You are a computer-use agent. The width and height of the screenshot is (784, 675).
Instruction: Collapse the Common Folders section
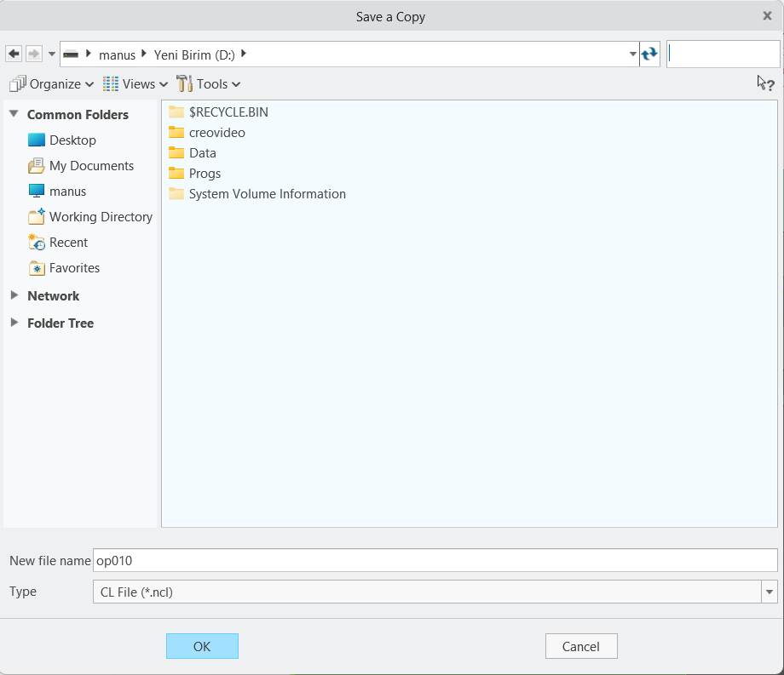pos(14,114)
